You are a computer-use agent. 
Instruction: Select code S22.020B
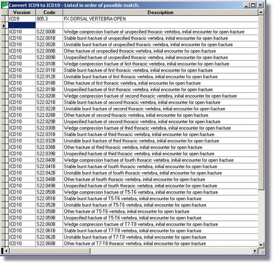(x=49, y=96)
